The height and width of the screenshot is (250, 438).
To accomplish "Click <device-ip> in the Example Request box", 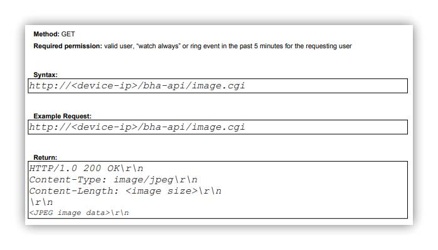I will 104,127.
